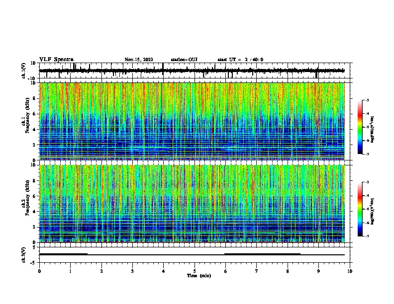The width and height of the screenshot is (394, 304).
Task: Click the "5" tick on ch.3(V) axis
Action: 35,247
